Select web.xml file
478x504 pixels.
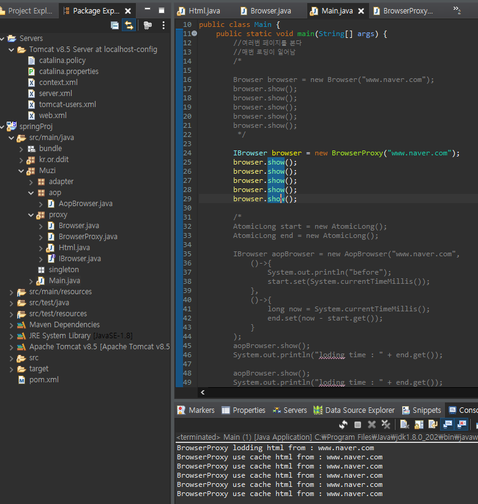53,116
